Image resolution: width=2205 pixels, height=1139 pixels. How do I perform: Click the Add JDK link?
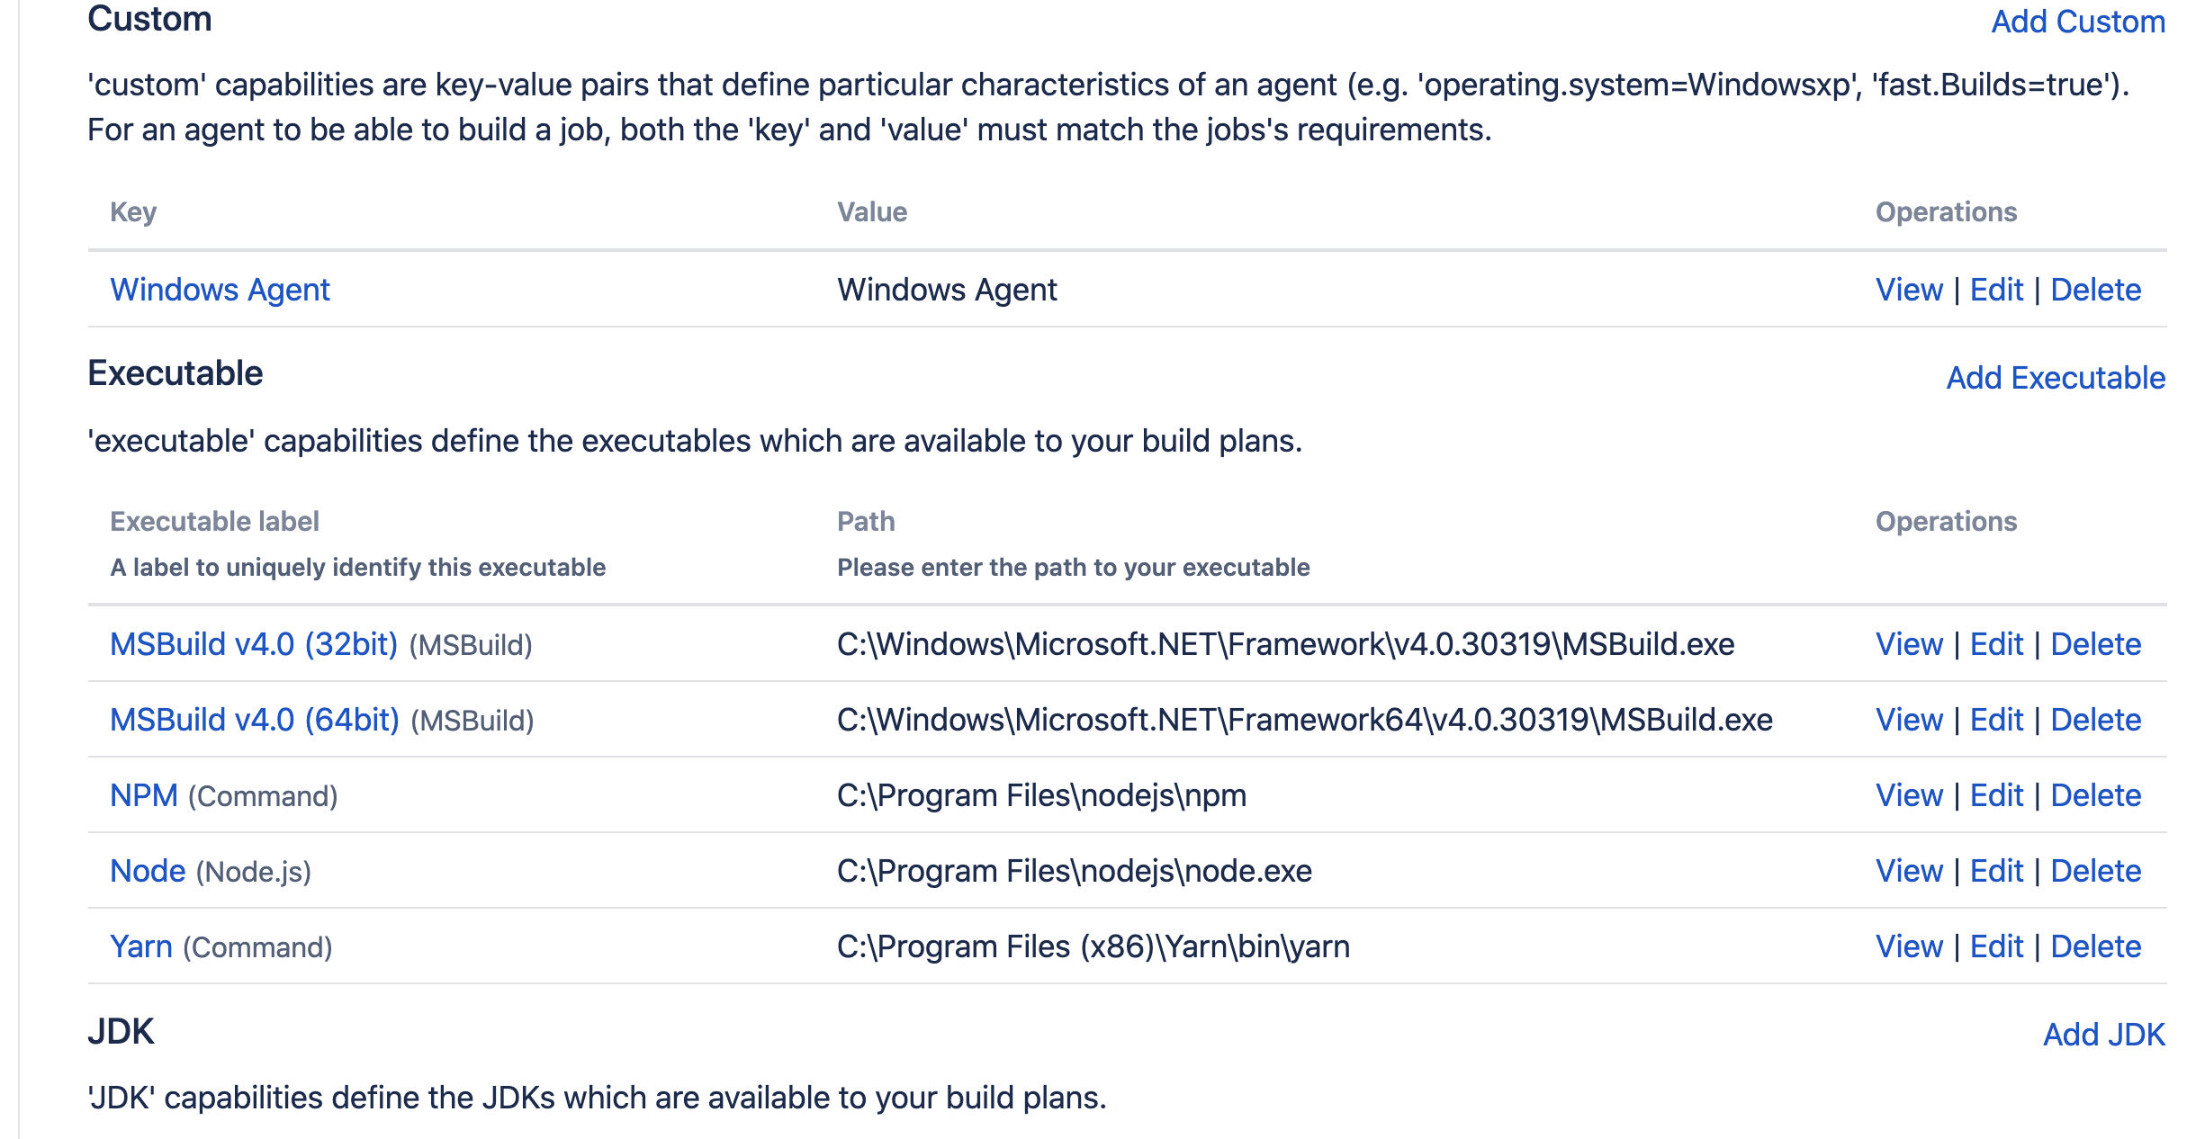click(x=2103, y=1035)
